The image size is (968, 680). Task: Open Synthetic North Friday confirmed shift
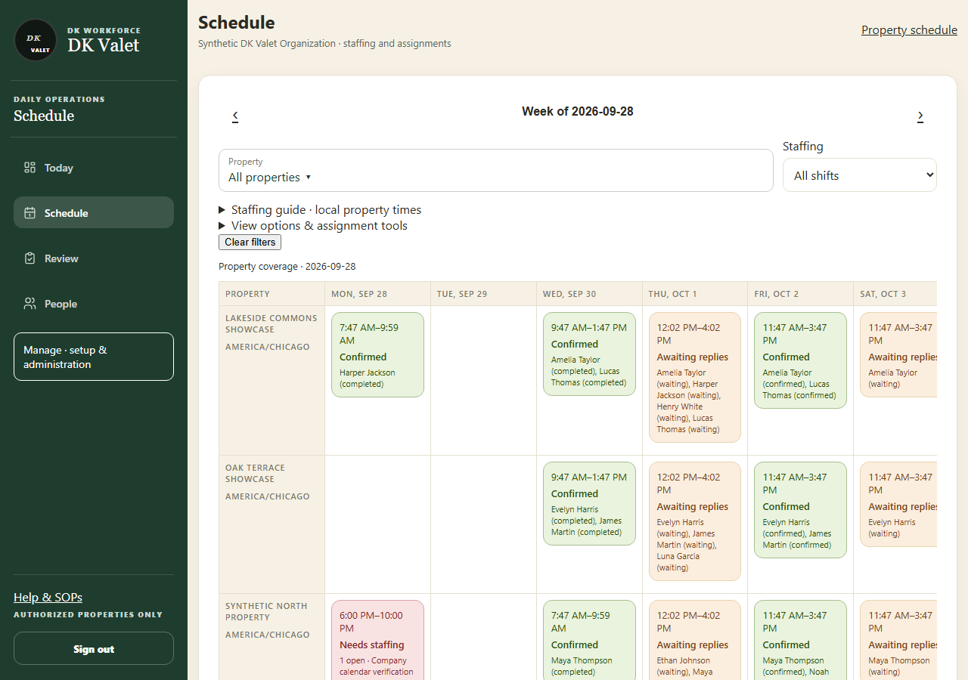coord(800,640)
